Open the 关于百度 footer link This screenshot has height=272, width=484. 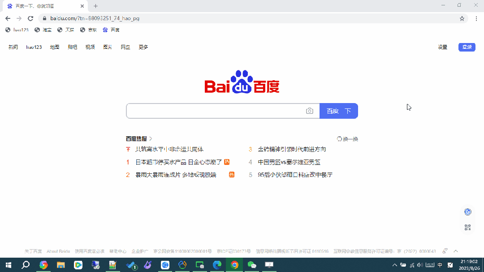33,251
